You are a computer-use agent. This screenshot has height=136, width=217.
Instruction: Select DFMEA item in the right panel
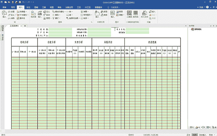pos(196,29)
